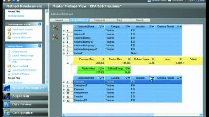
Task: Pin the yellow Precursor Mass column
Action: (103, 59)
